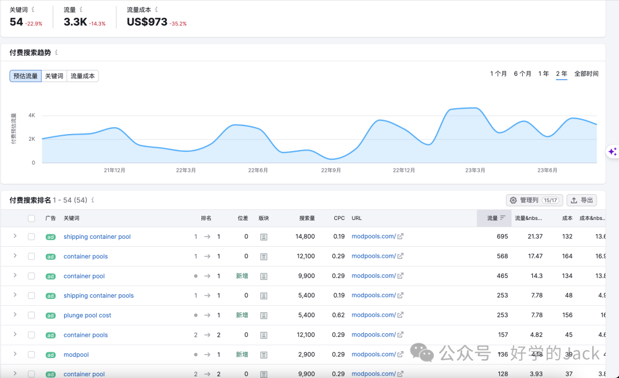Open the shipping container pools keyword link
This screenshot has height=378, width=619.
tap(99, 296)
